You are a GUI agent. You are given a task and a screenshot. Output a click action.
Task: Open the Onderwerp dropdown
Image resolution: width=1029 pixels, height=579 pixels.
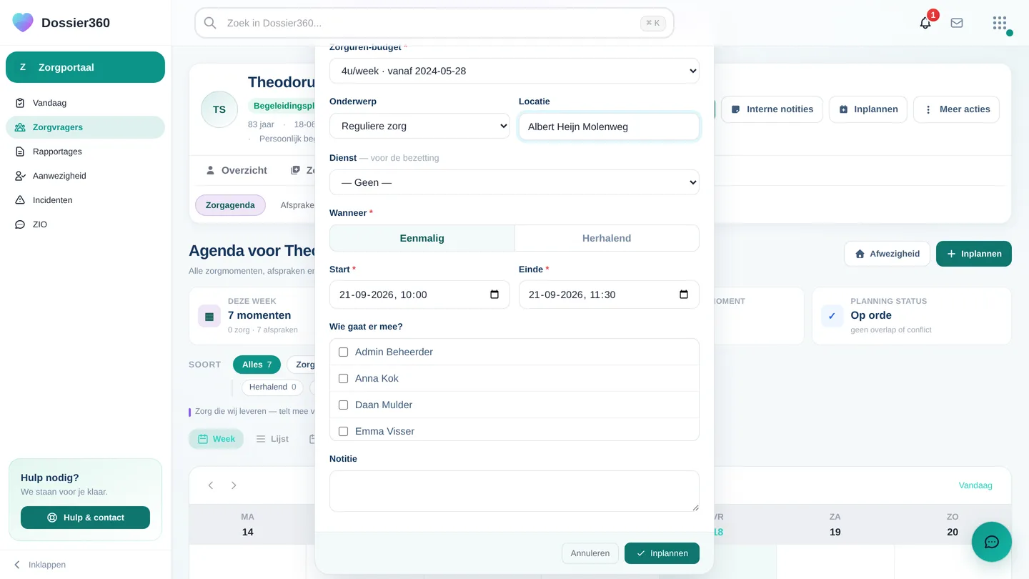pos(419,126)
